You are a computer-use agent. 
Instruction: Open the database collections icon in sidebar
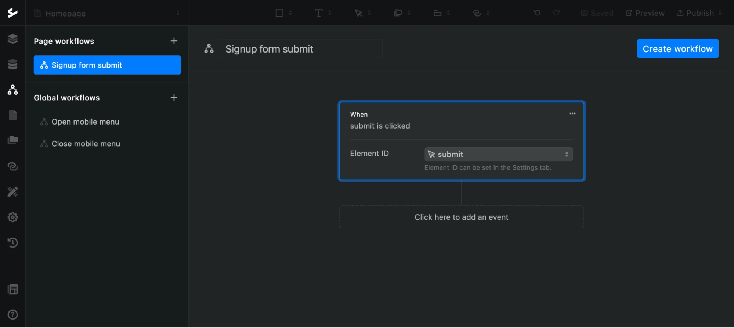(x=12, y=64)
